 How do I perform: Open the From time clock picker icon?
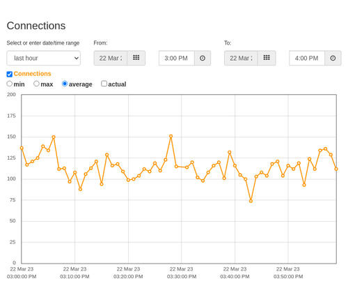tap(203, 58)
